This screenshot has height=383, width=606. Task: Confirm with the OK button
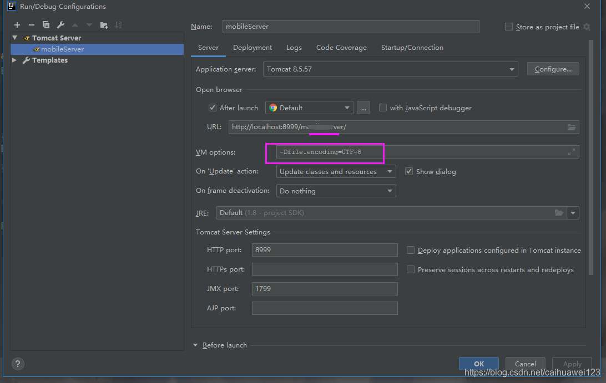[478, 364]
